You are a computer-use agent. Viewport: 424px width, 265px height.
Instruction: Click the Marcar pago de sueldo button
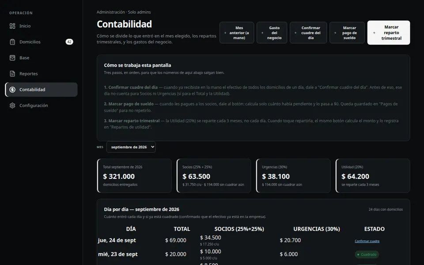click(x=347, y=33)
